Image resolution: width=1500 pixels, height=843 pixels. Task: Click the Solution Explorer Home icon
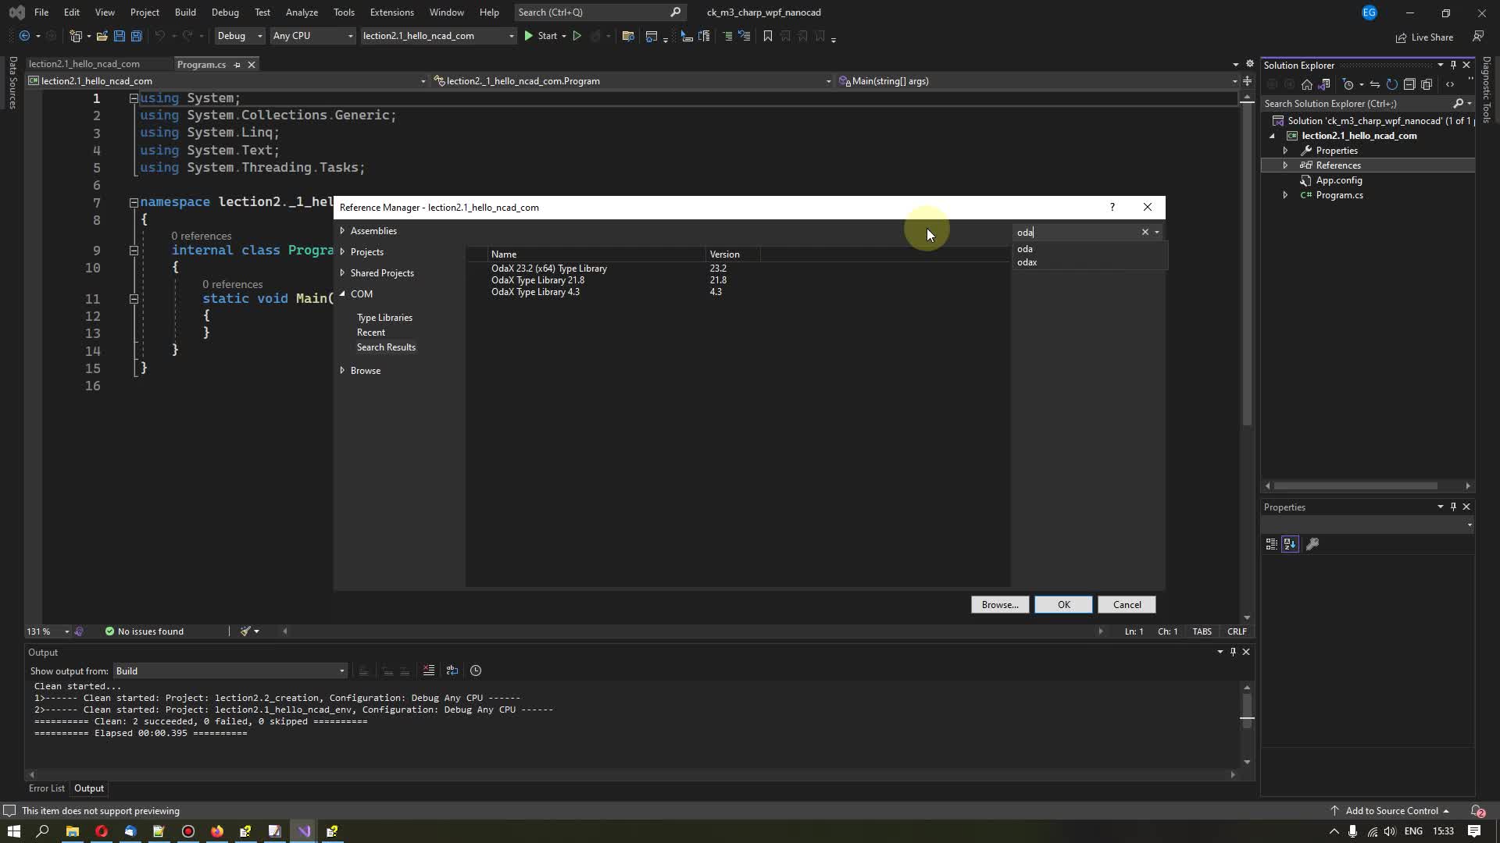pyautogui.click(x=1307, y=84)
